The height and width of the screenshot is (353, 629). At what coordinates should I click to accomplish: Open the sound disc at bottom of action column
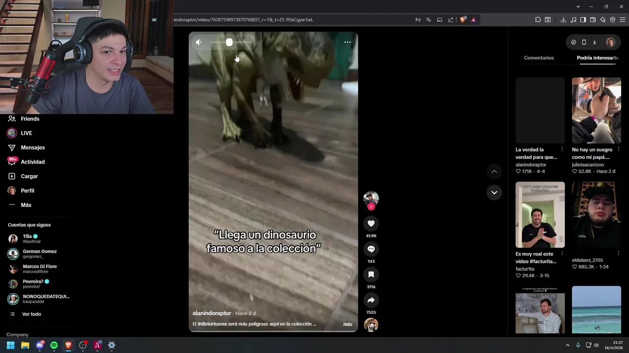coord(371,325)
